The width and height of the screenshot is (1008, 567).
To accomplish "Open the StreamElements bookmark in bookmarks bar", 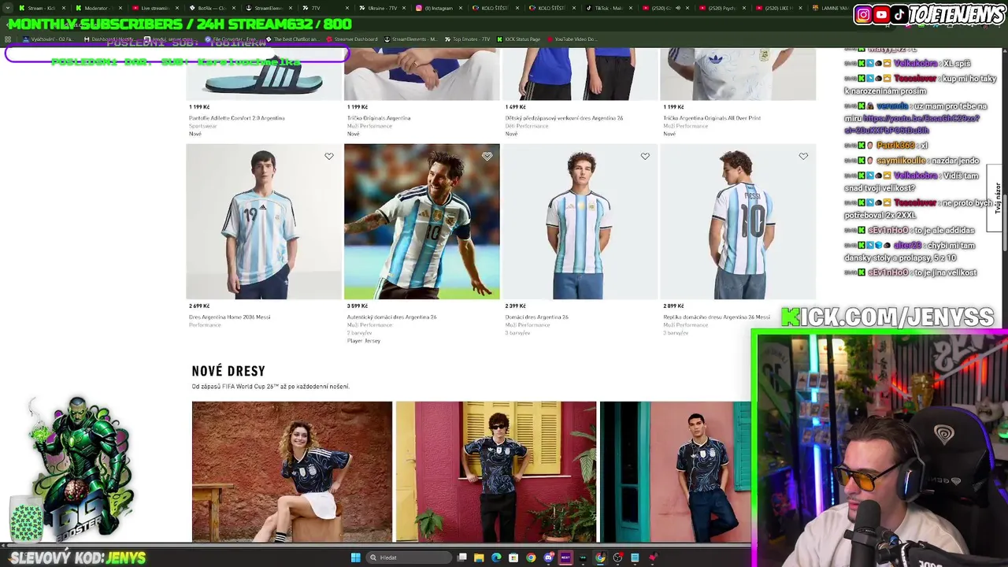I will 411,39.
